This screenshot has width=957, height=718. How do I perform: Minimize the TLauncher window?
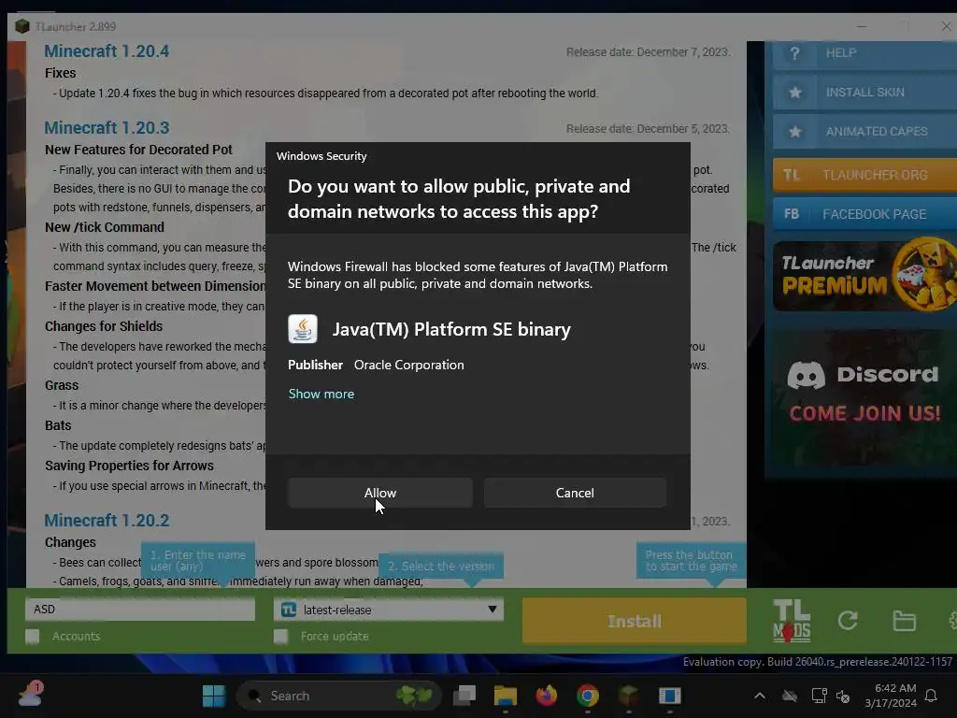(x=861, y=26)
